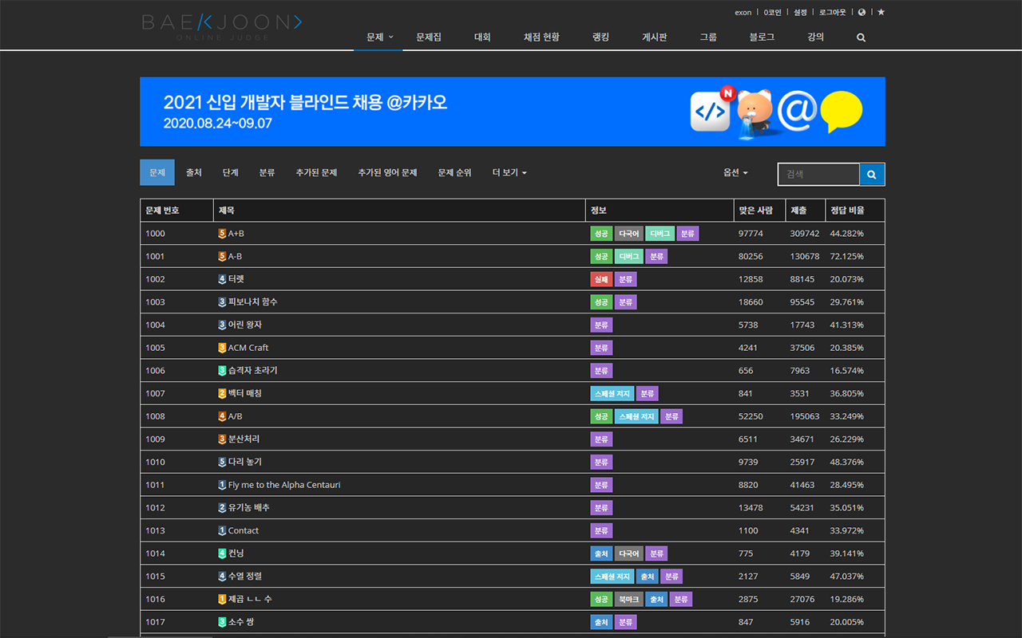Click the 72.125% ratio in the A-B row
Viewport: 1022px width, 638px height.
846,257
